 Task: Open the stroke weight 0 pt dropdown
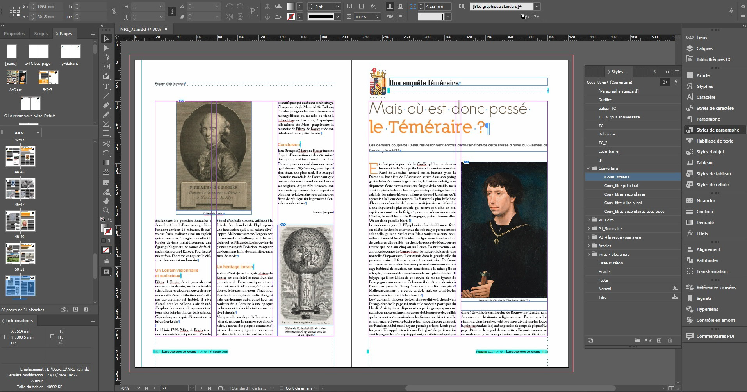(337, 6)
